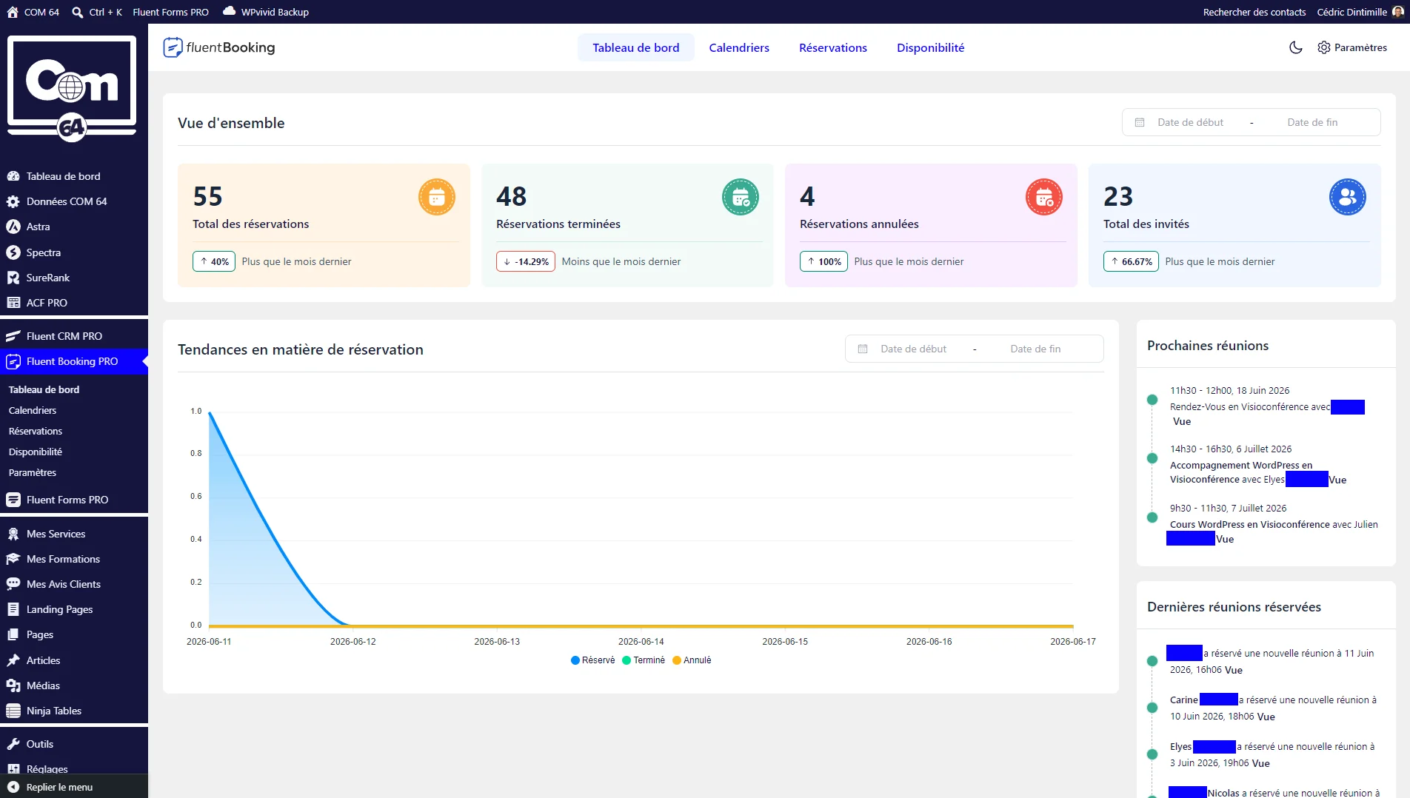Image resolution: width=1410 pixels, height=798 pixels.
Task: Click the fluentBooking logo
Action: click(x=219, y=47)
